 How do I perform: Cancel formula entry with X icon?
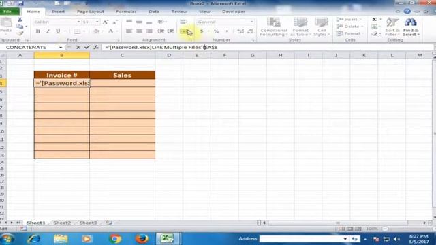(x=78, y=47)
